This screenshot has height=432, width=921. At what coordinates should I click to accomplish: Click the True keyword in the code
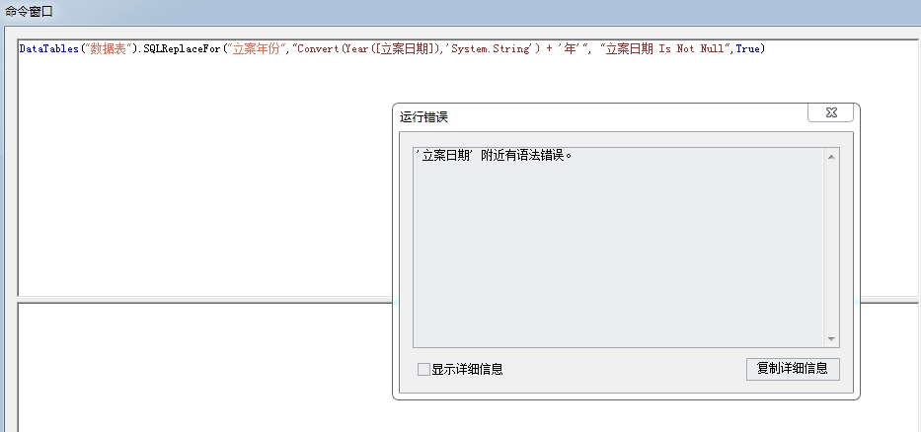[x=747, y=48]
